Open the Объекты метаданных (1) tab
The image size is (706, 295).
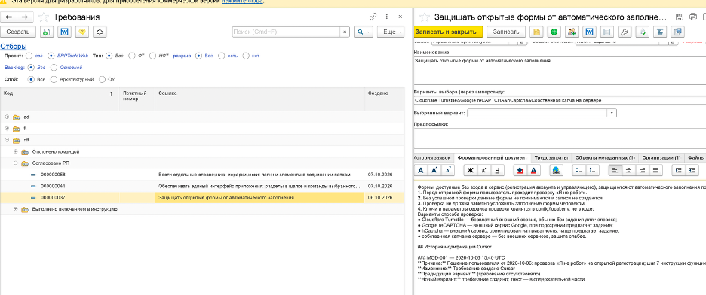tap(605, 158)
